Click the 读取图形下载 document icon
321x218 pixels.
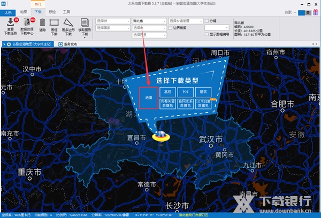click(x=85, y=22)
